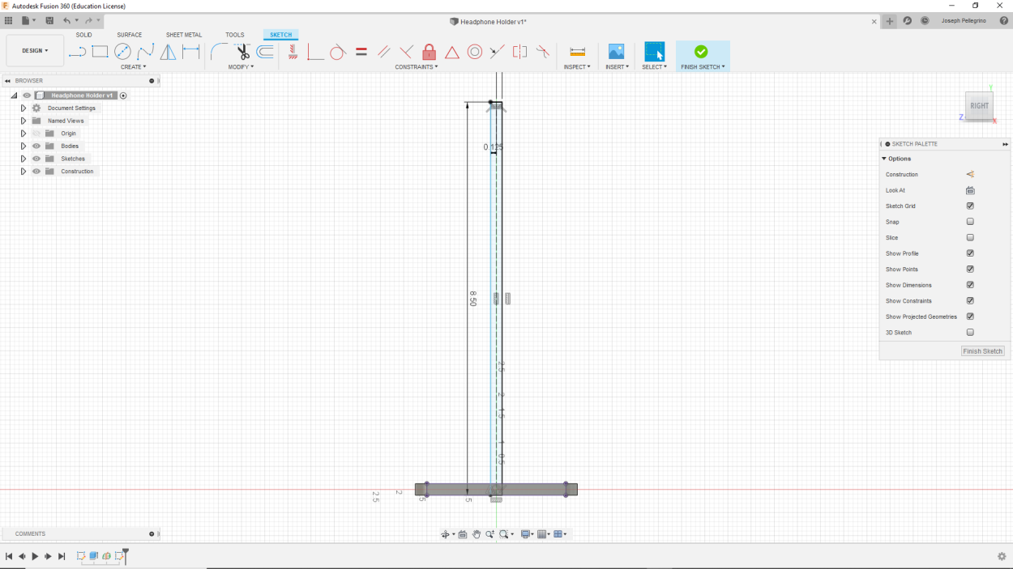Screen dimensions: 1013x569
Task: Toggle the Sketch Grid checkbox
Action: coord(970,206)
